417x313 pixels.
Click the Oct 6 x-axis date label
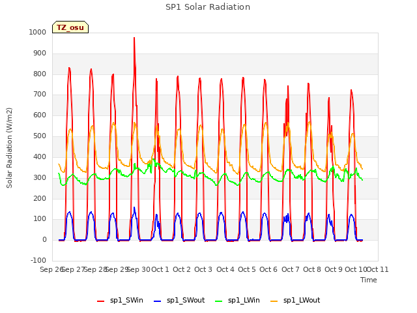point(268,269)
